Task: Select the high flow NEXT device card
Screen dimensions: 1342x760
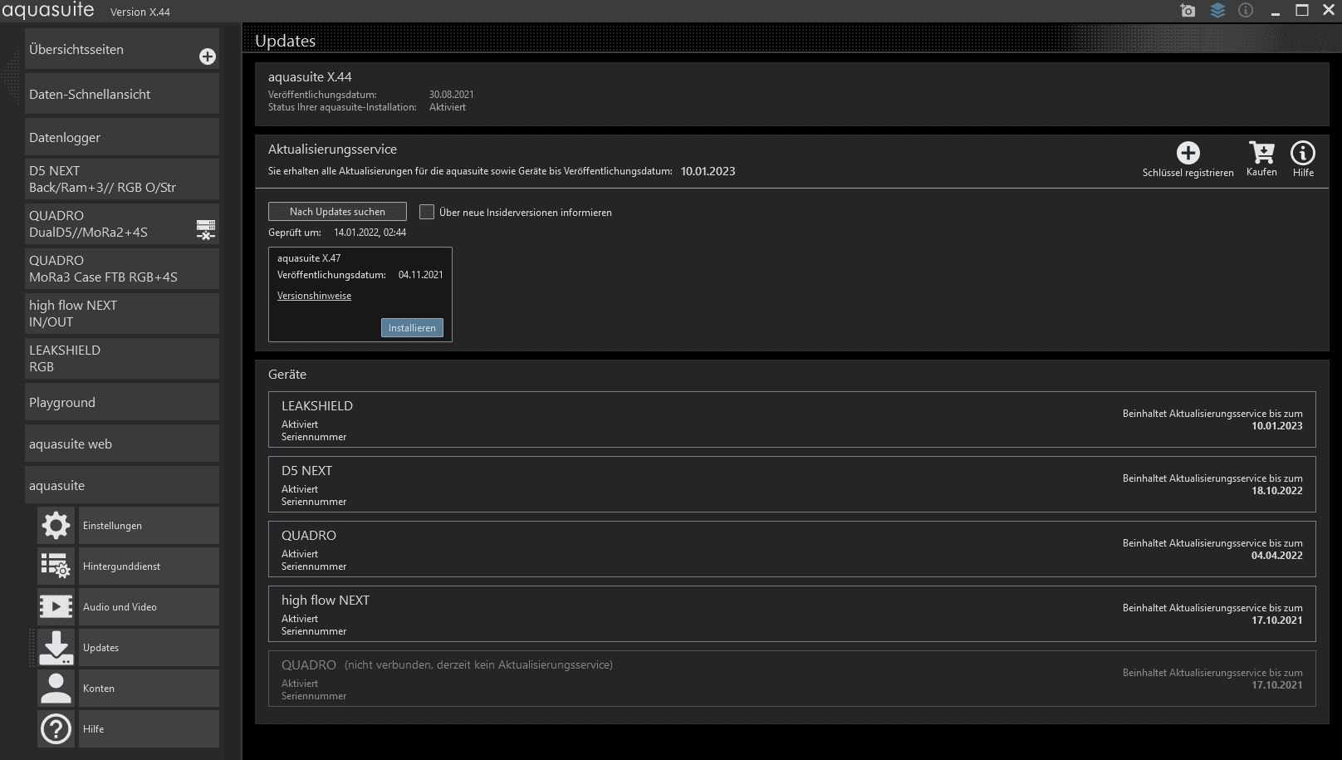Action: (791, 614)
